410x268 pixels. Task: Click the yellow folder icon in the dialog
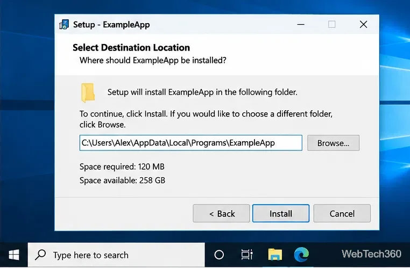coord(88,92)
